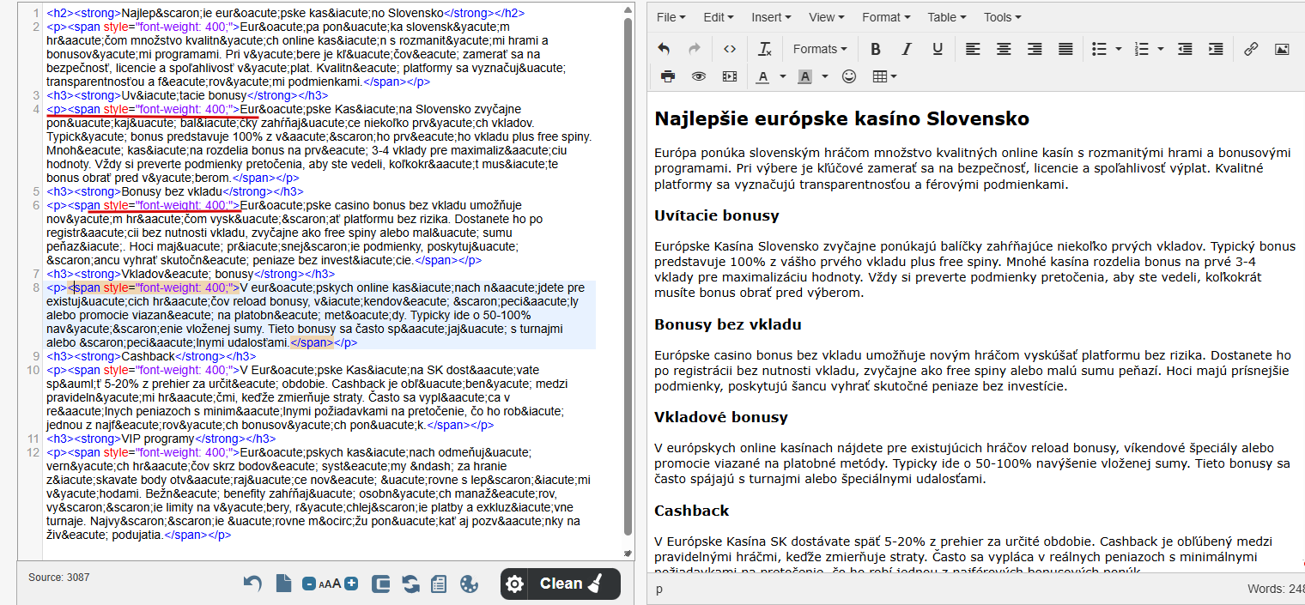Image resolution: width=1305 pixels, height=605 pixels.
Task: Insert media video
Action: point(730,76)
